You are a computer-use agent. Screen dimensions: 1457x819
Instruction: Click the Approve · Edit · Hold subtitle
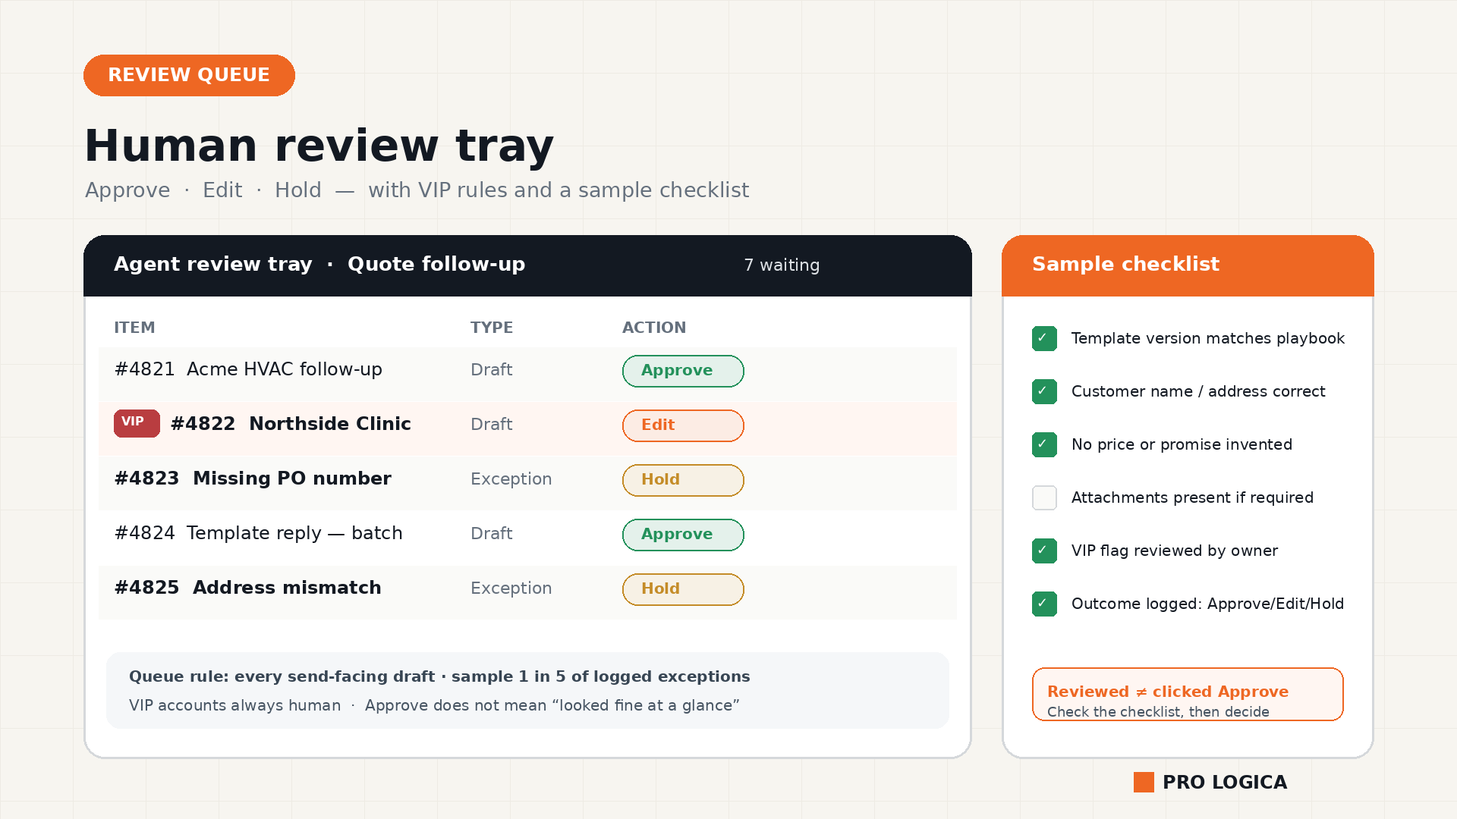[417, 190]
